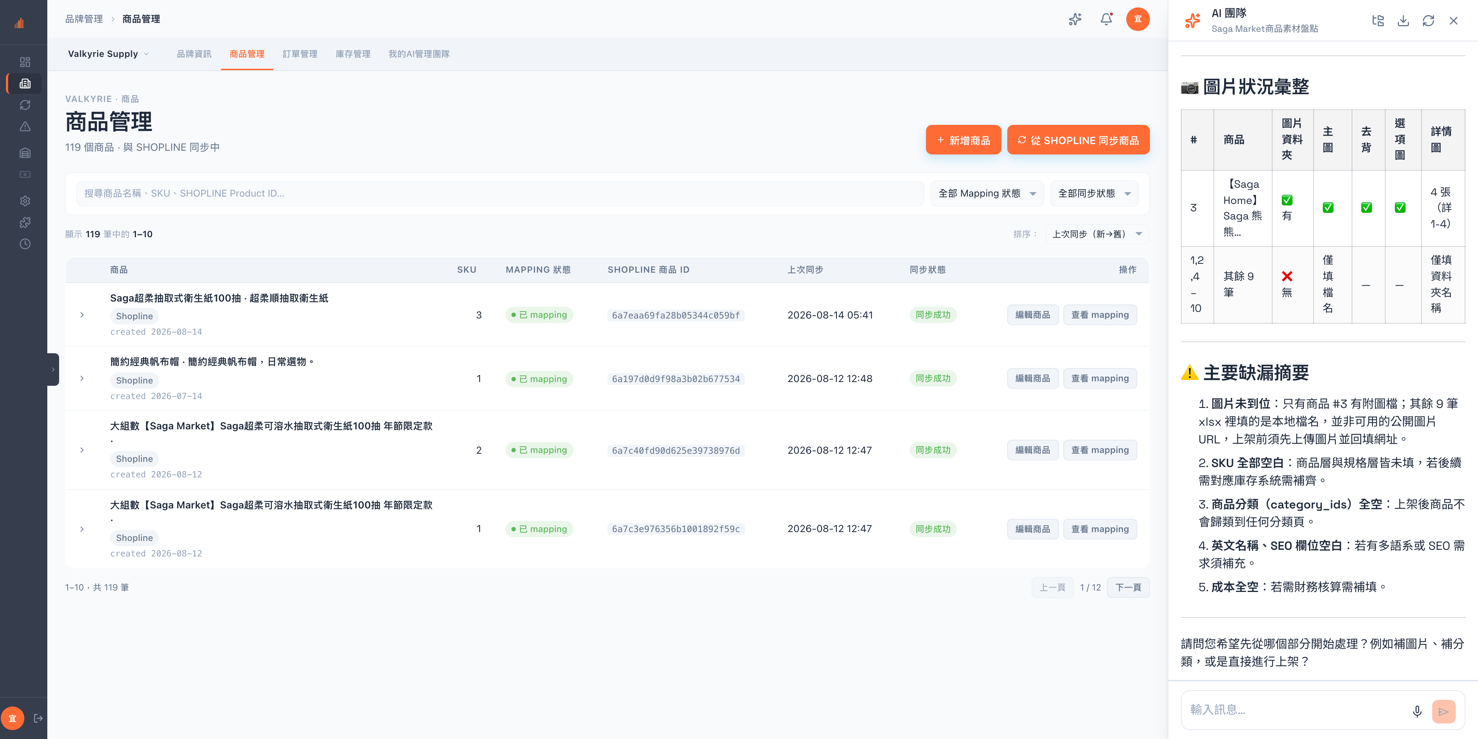The width and height of the screenshot is (1478, 739).
Task: Expand the Saga超柔抽取式衛生紙 product row
Action: 82,315
